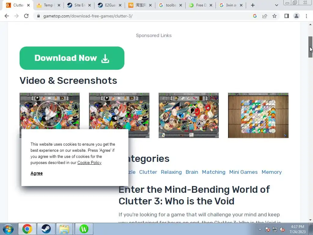
Task: Toggle the browser side panel
Action: tap(287, 16)
